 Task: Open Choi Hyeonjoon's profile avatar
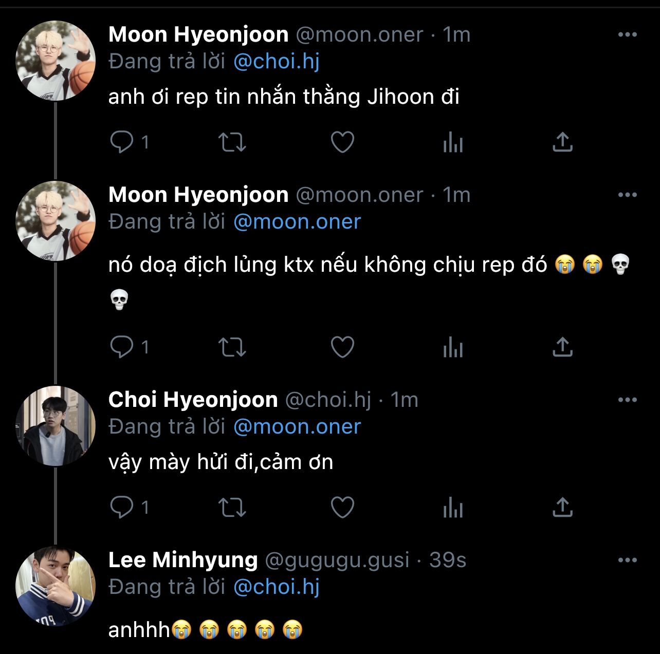click(x=56, y=426)
